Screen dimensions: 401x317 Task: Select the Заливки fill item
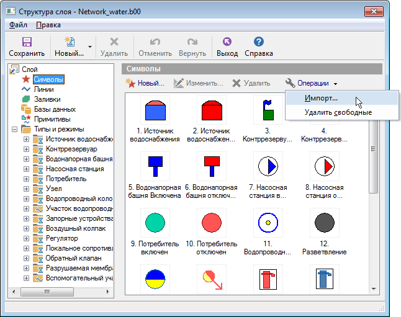pos(47,99)
